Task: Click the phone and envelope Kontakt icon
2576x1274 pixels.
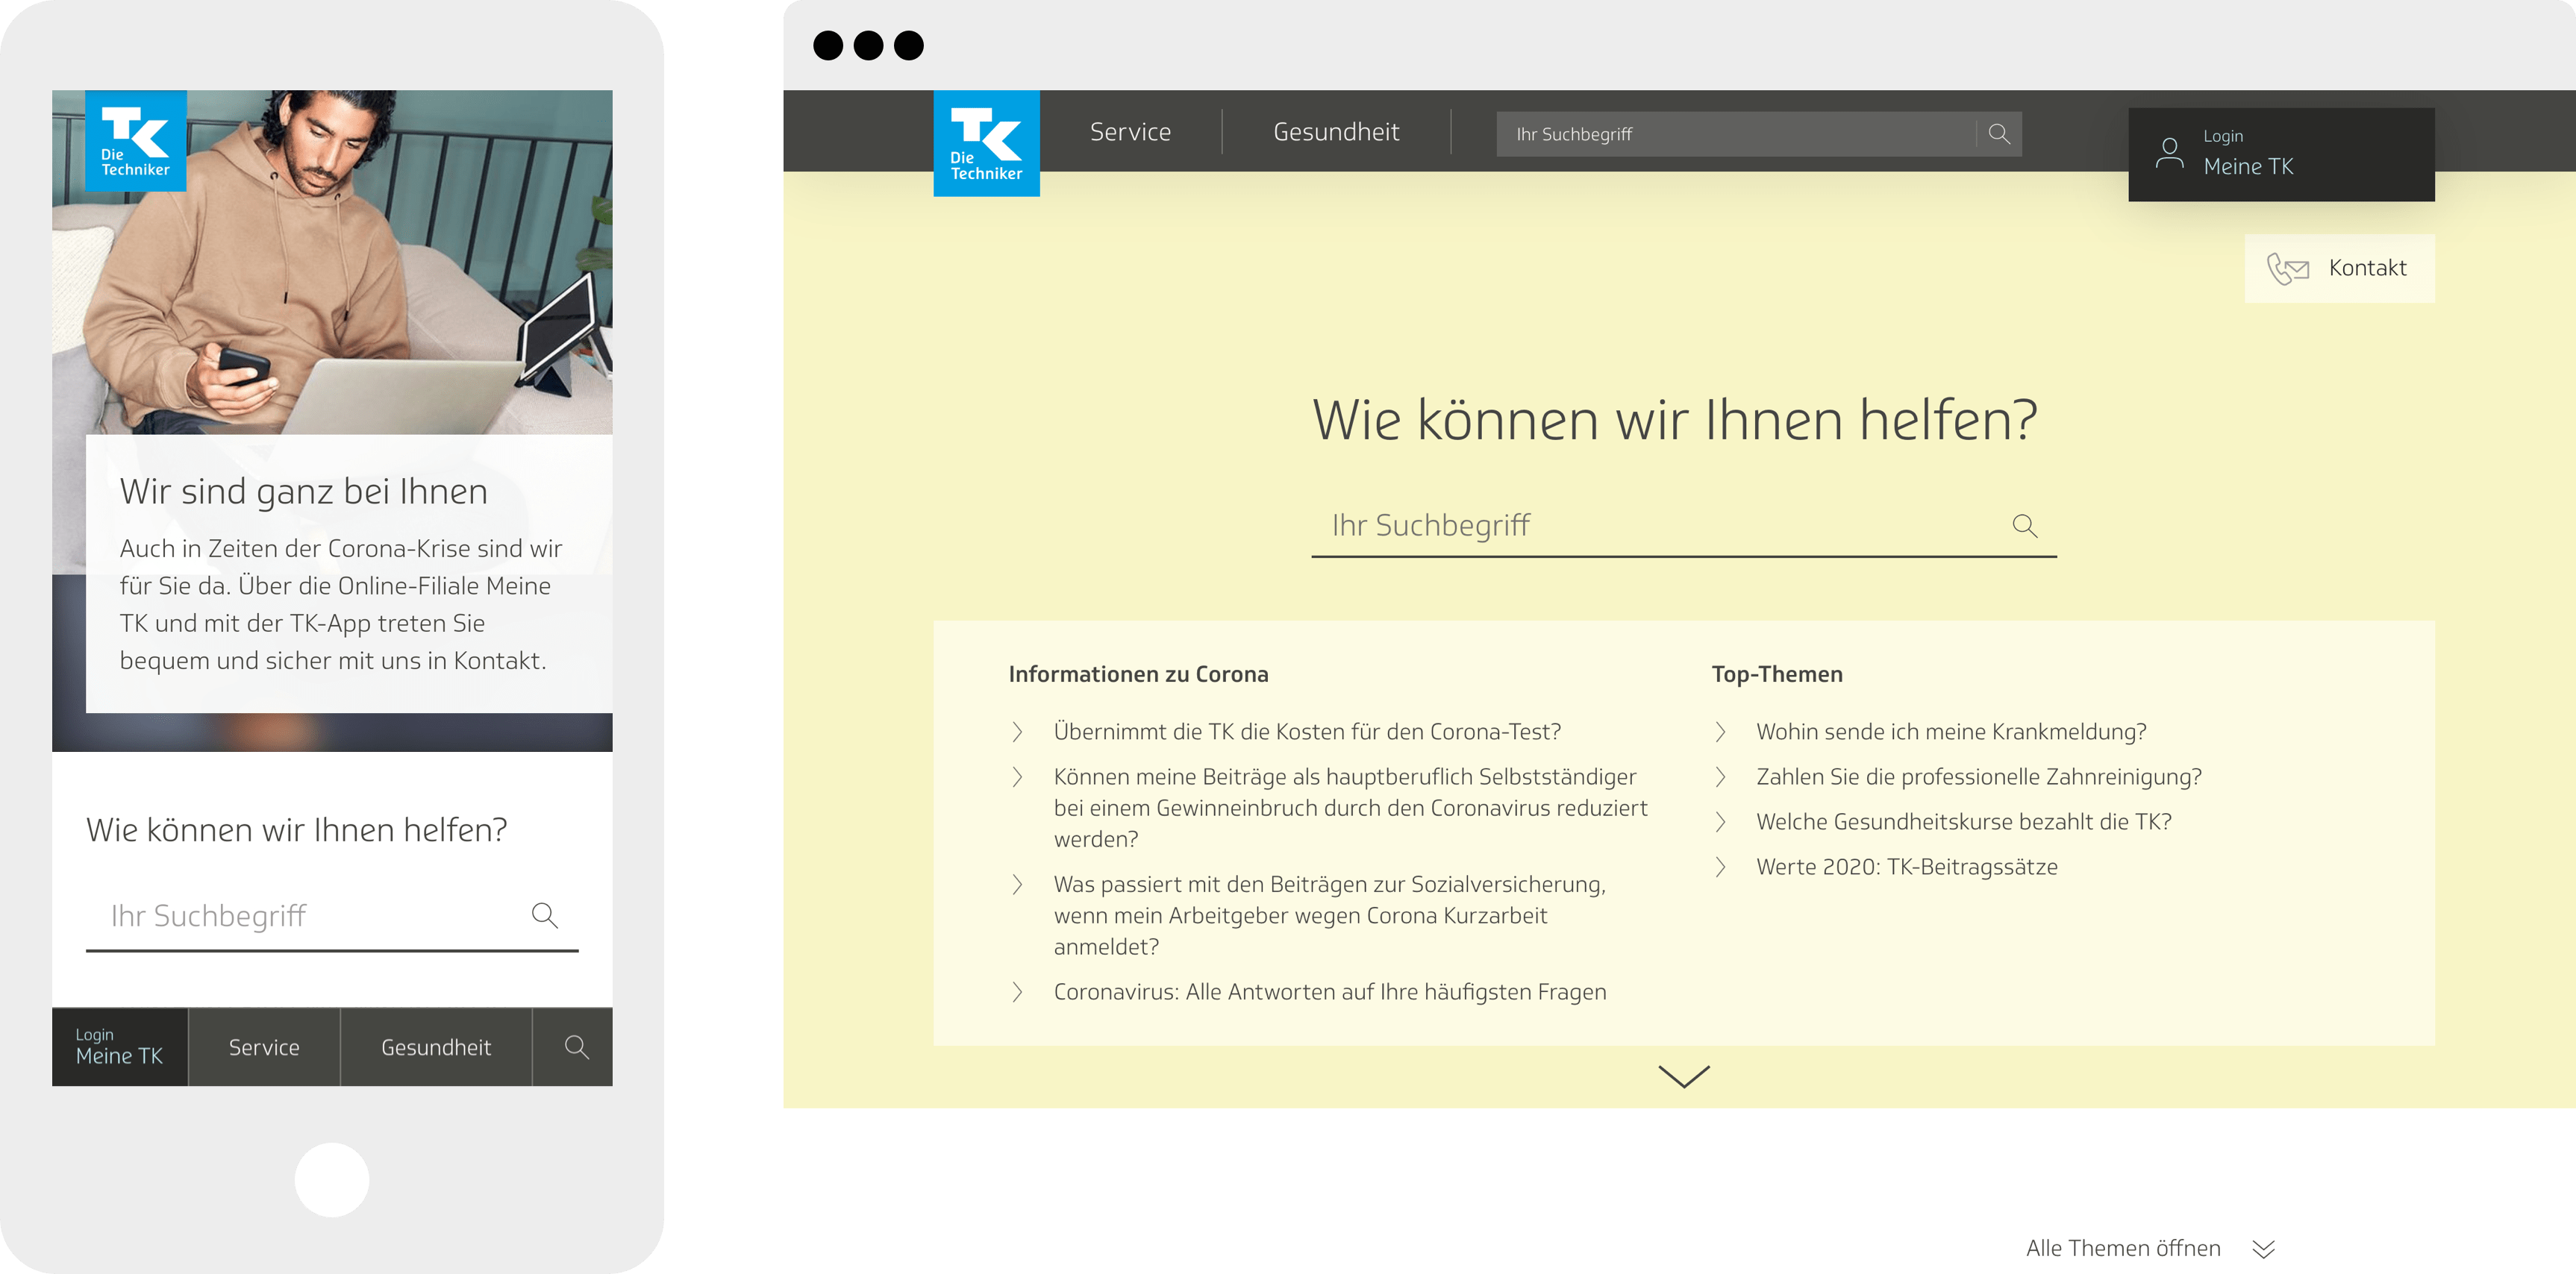Action: [x=2288, y=269]
